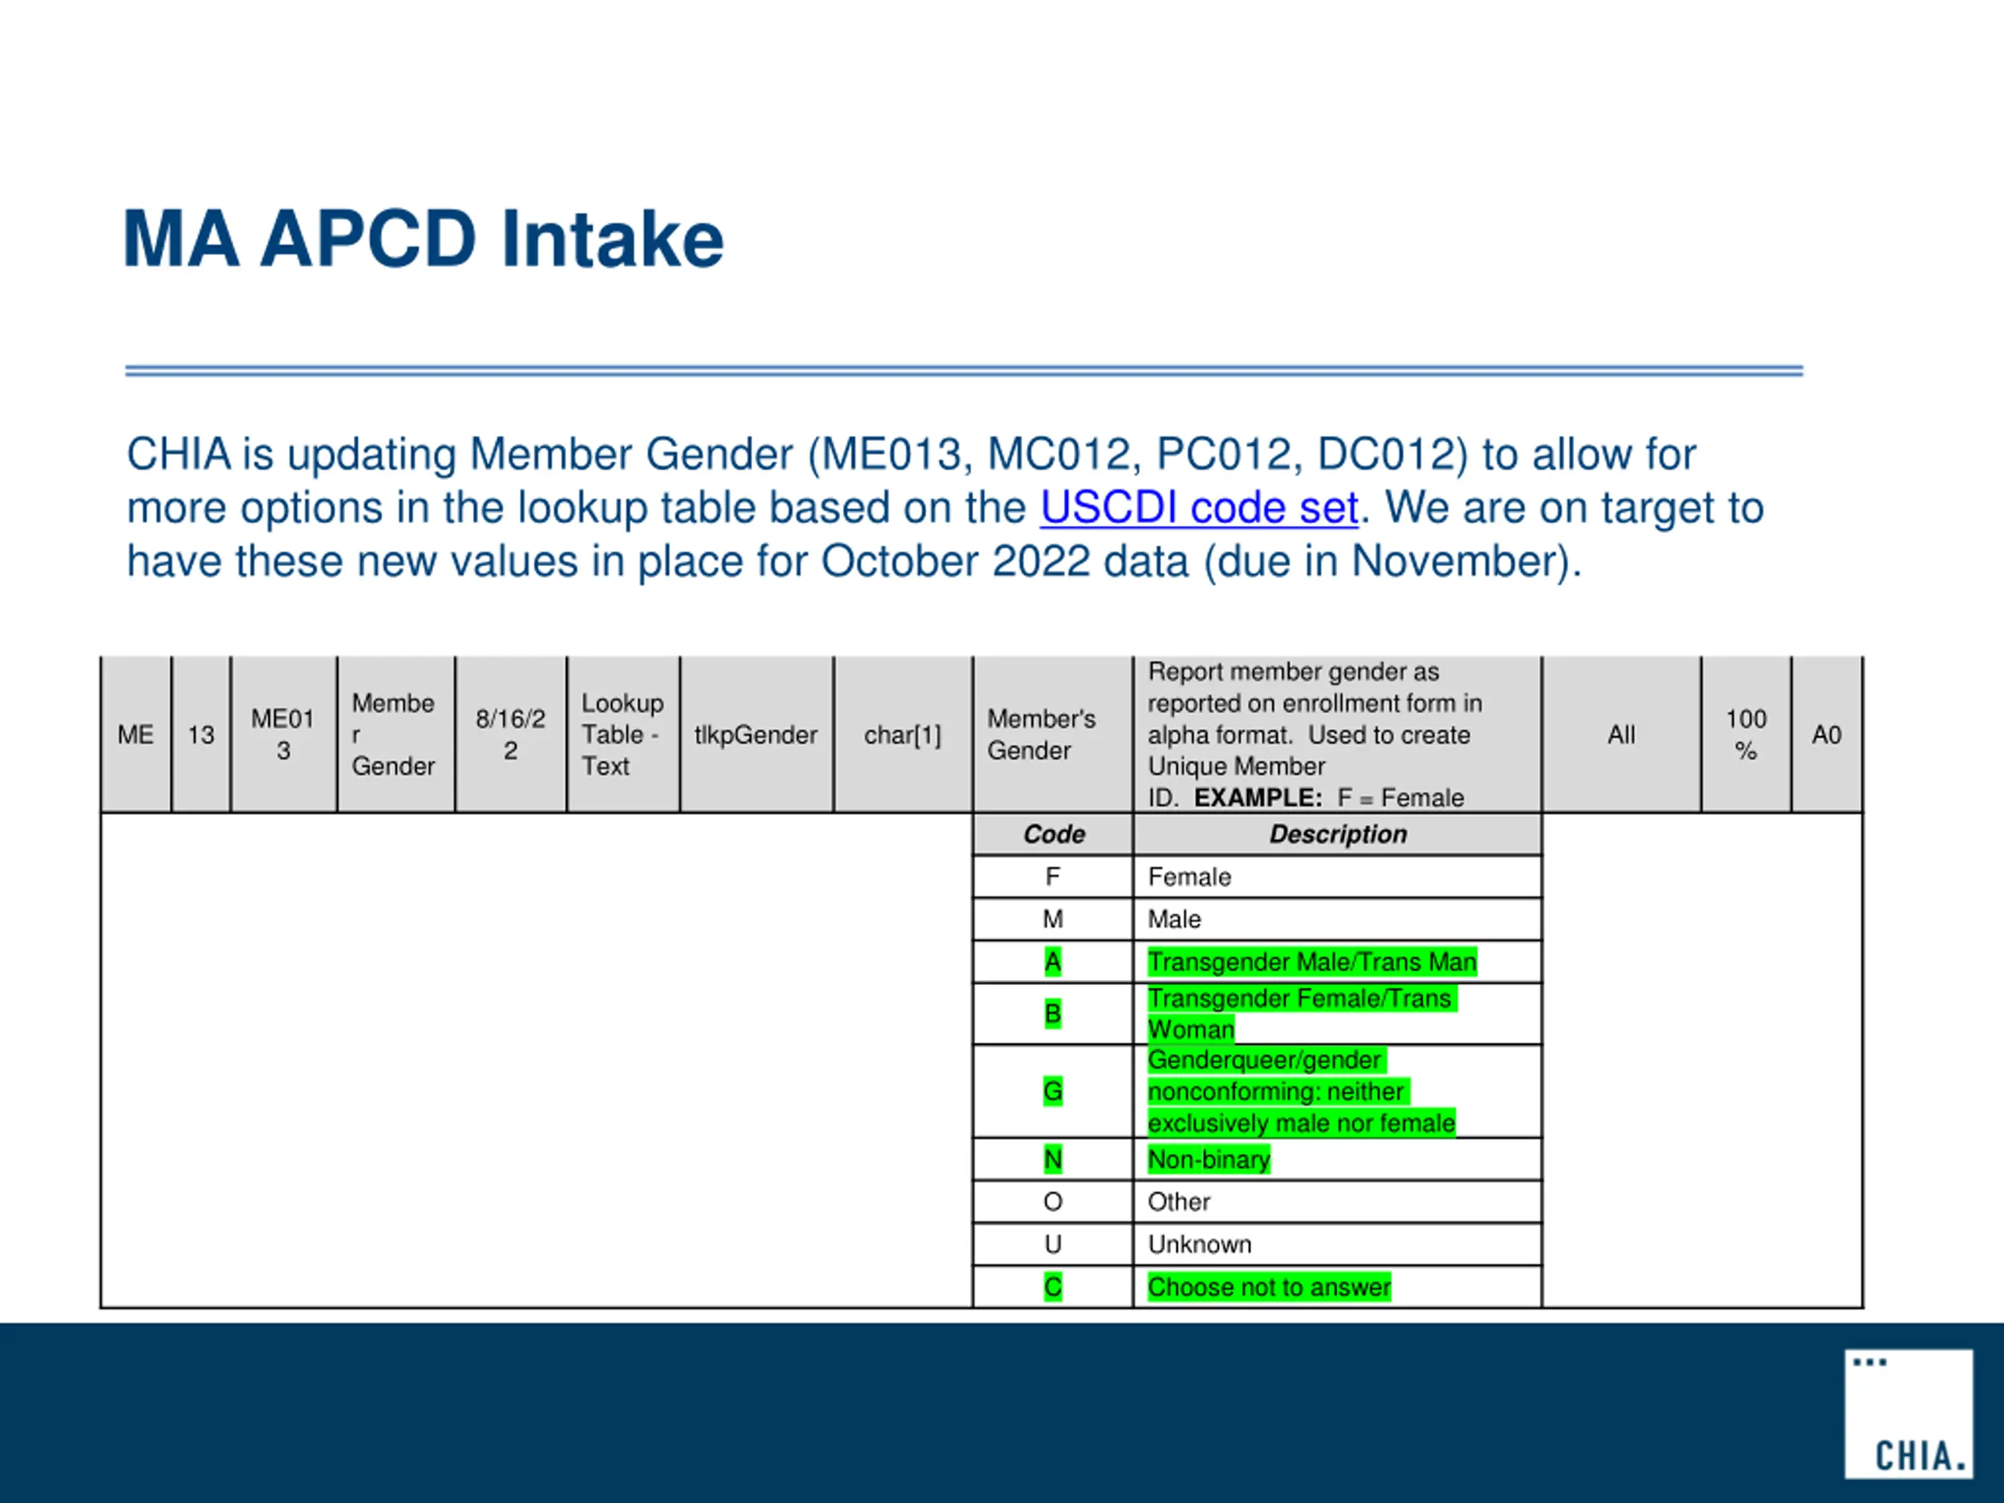
Task: Click the MA APCD Intake title
Action: 423,240
